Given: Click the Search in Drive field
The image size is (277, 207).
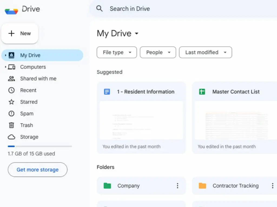Looking at the screenshot, I should 183,9.
